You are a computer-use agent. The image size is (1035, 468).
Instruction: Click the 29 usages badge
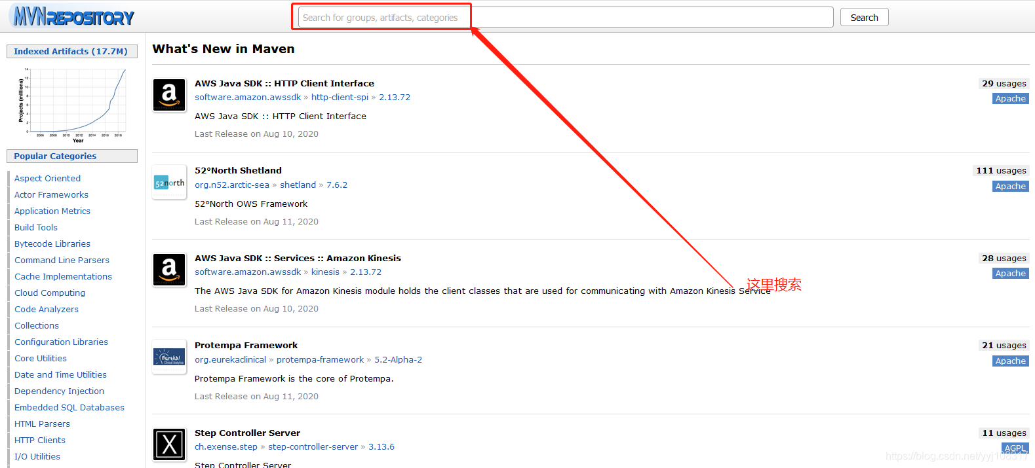click(x=1004, y=83)
